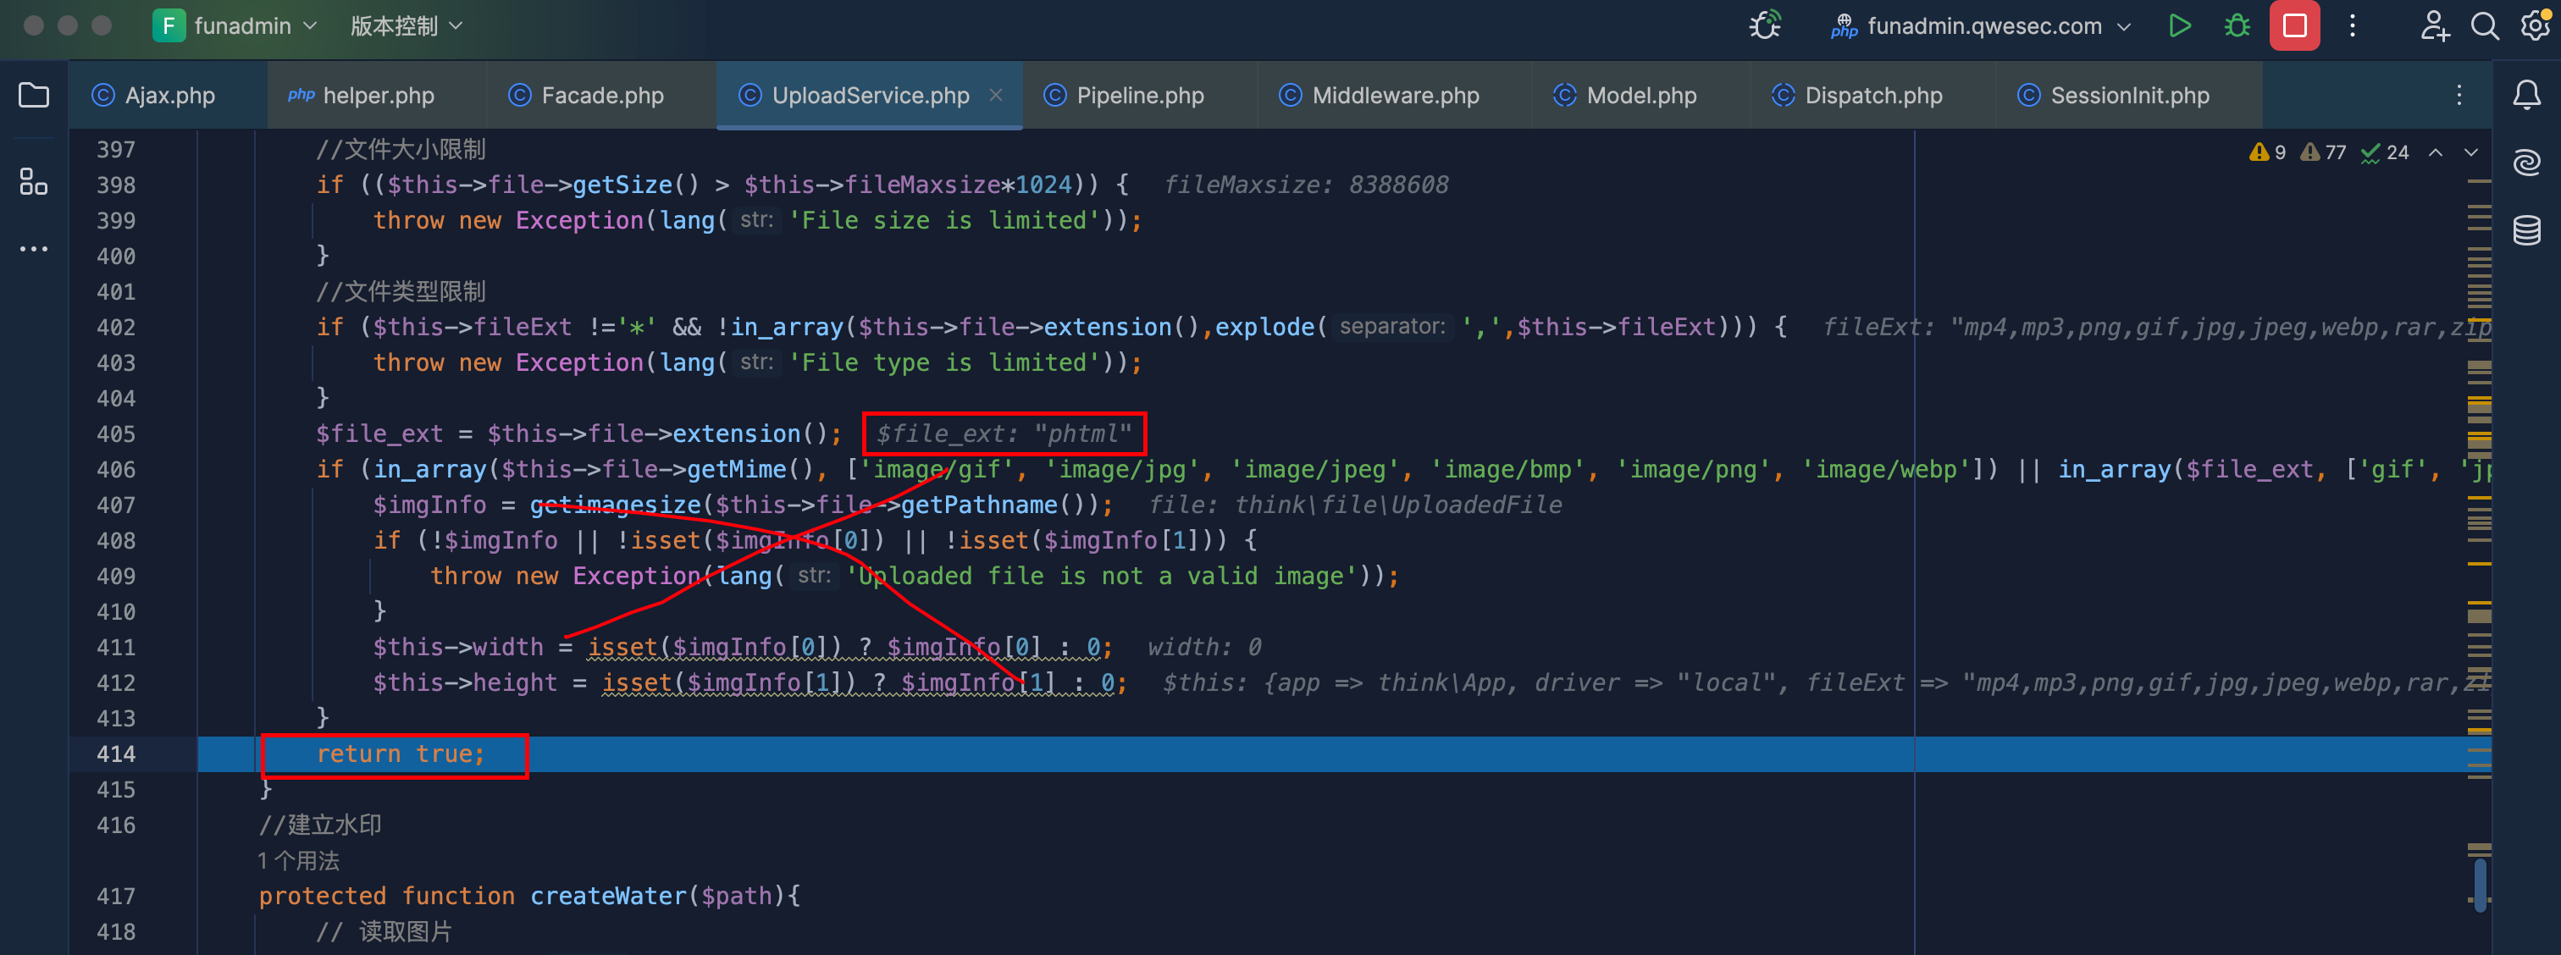Screen dimensions: 2561x955
Task: Click the $file_ext variable on line 405
Action: point(379,434)
